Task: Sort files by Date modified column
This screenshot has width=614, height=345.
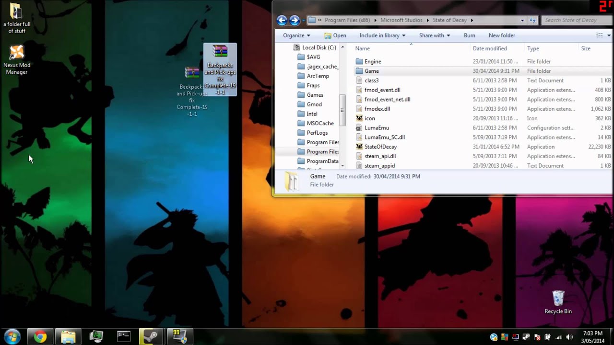Action: (x=490, y=48)
